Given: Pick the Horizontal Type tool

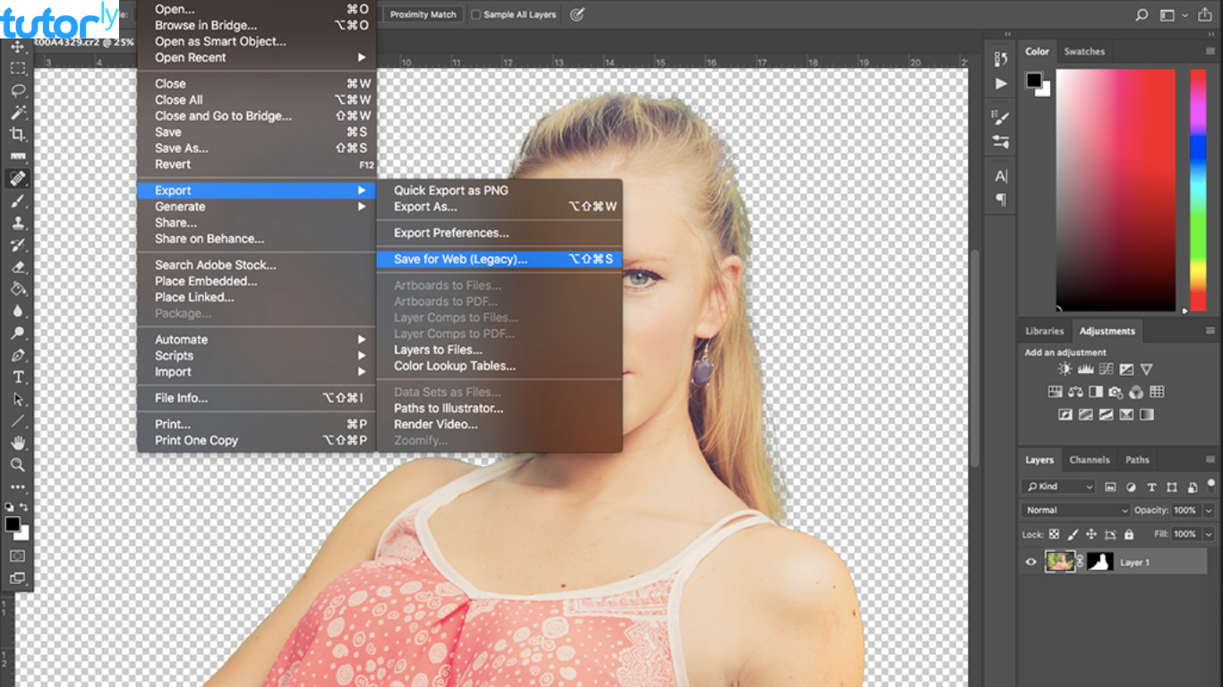Looking at the screenshot, I should [17, 377].
